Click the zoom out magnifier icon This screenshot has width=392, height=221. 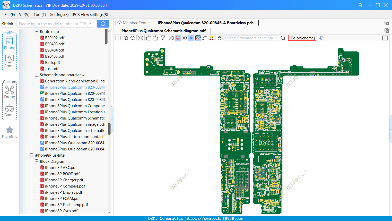(x=133, y=38)
